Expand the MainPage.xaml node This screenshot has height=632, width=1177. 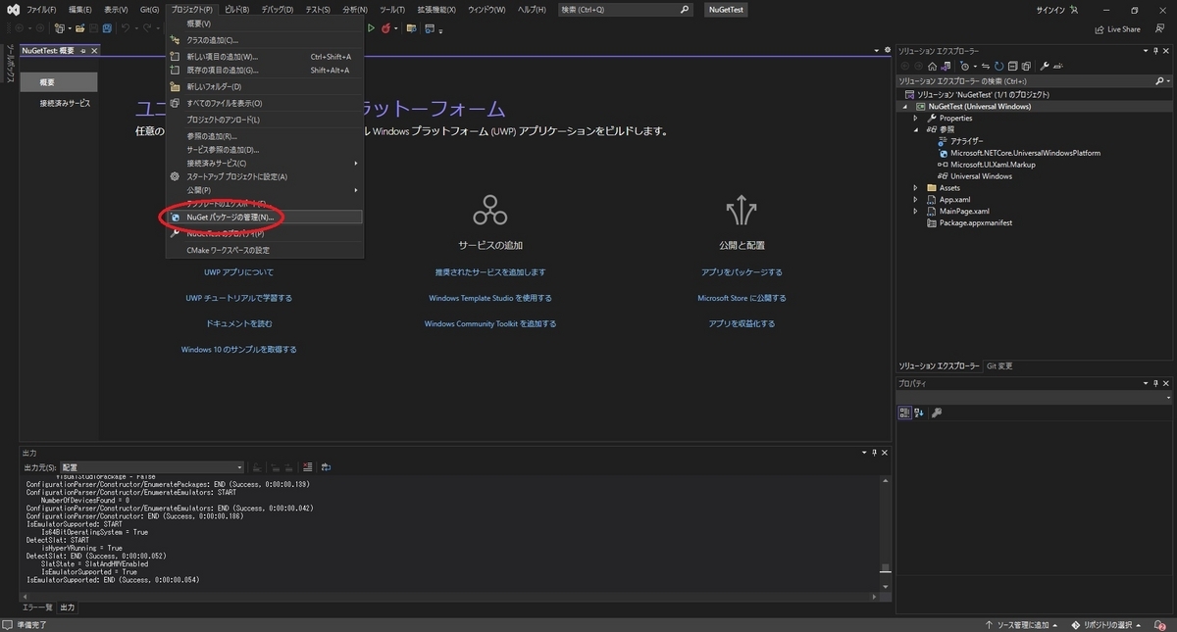[916, 212]
